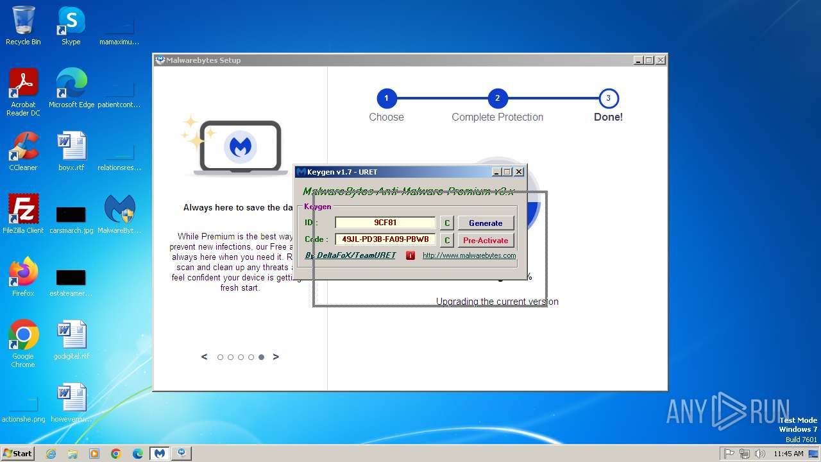821x462 pixels.
Task: Open the Recycle Bin desktop icon
Action: pyautogui.click(x=23, y=26)
